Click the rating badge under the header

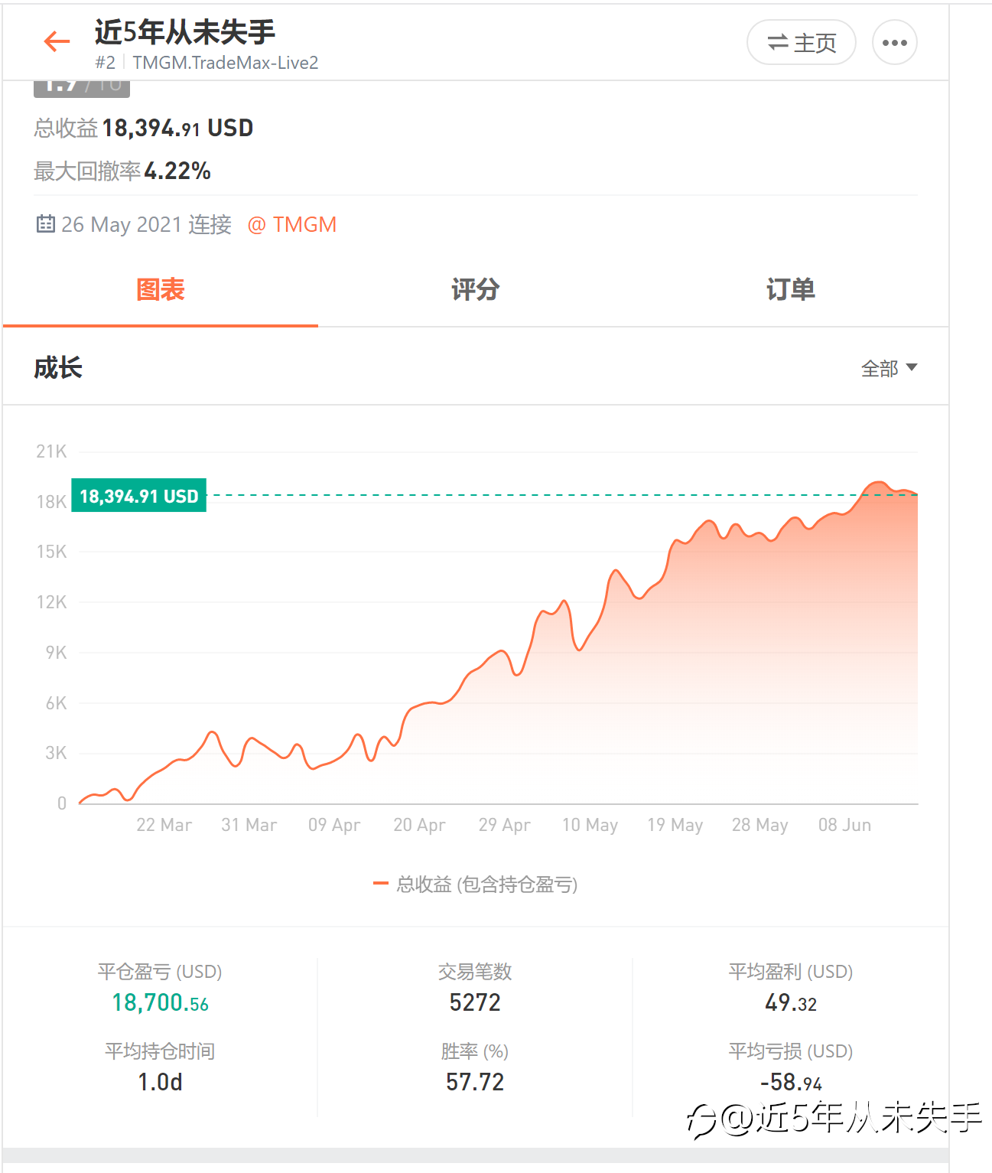(x=82, y=88)
